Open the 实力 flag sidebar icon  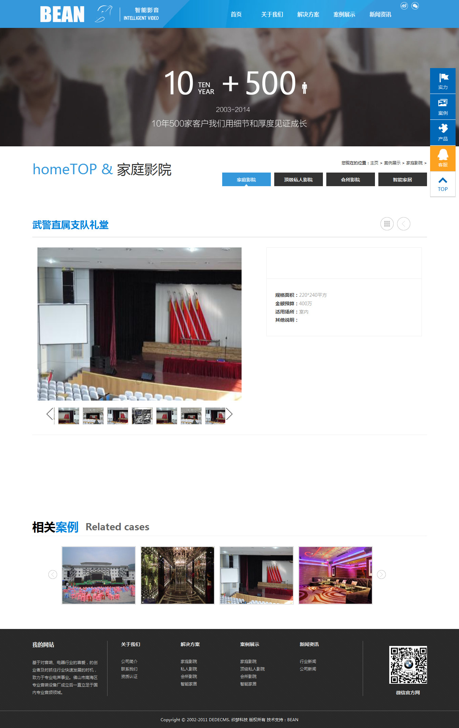[x=443, y=81]
